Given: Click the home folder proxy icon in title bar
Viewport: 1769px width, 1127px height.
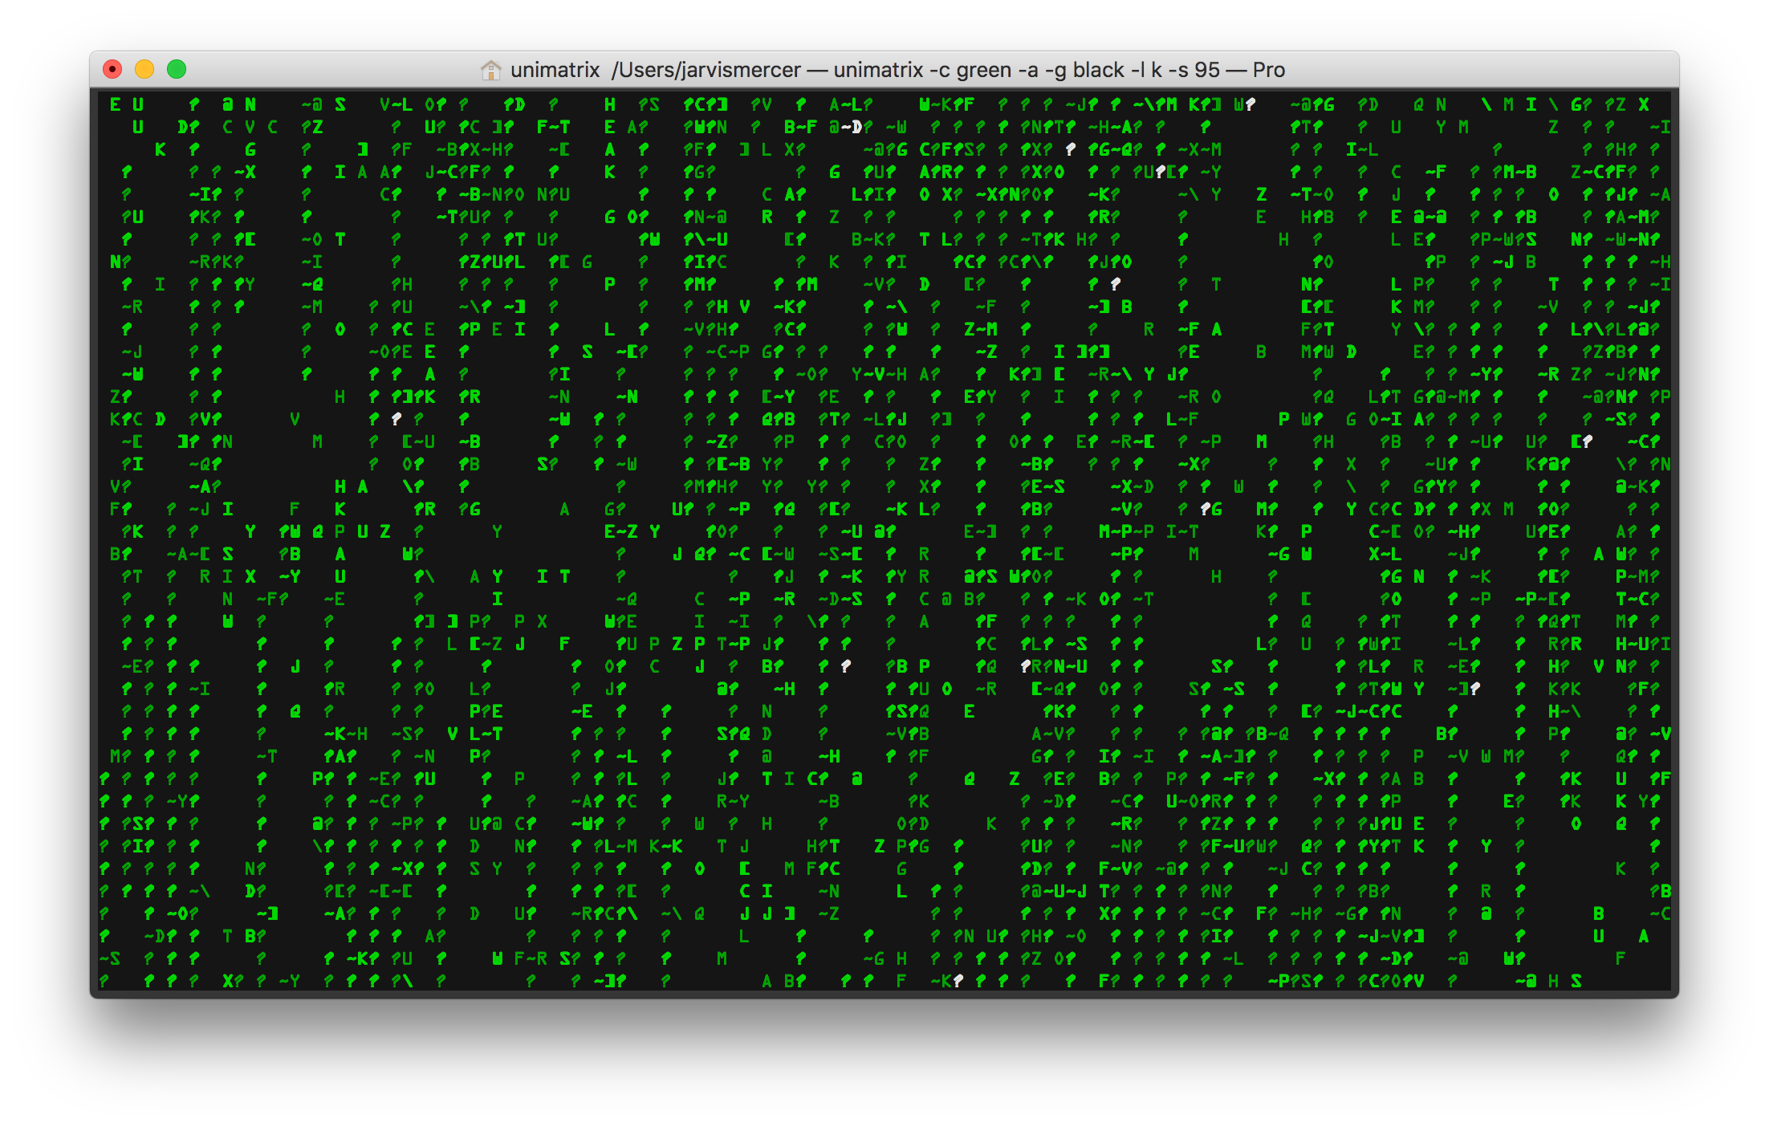Looking at the screenshot, I should (490, 71).
